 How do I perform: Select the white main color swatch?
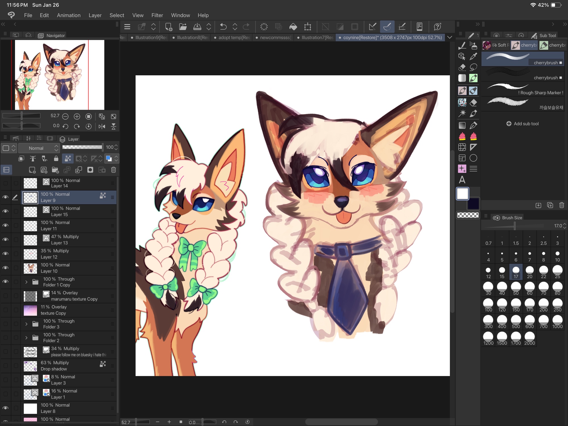click(x=462, y=194)
